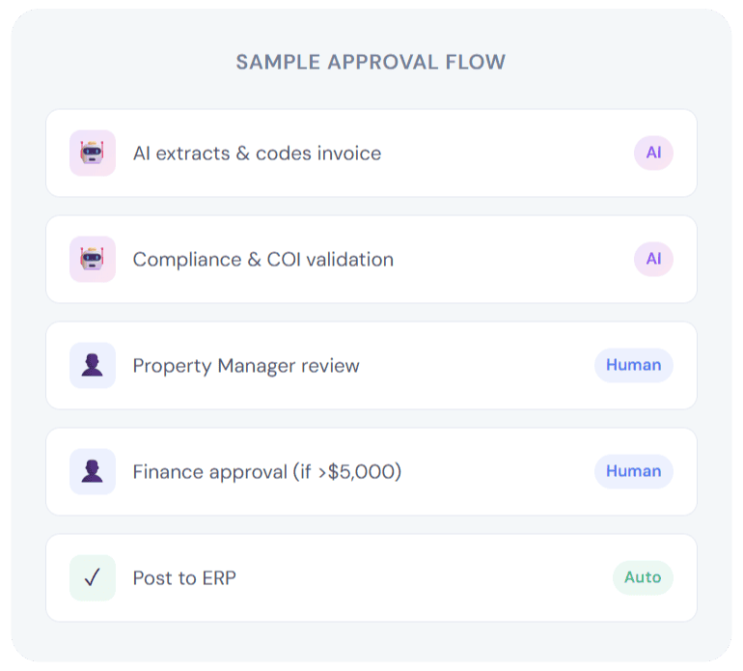Click the Human badge on Finance approval

click(x=633, y=471)
